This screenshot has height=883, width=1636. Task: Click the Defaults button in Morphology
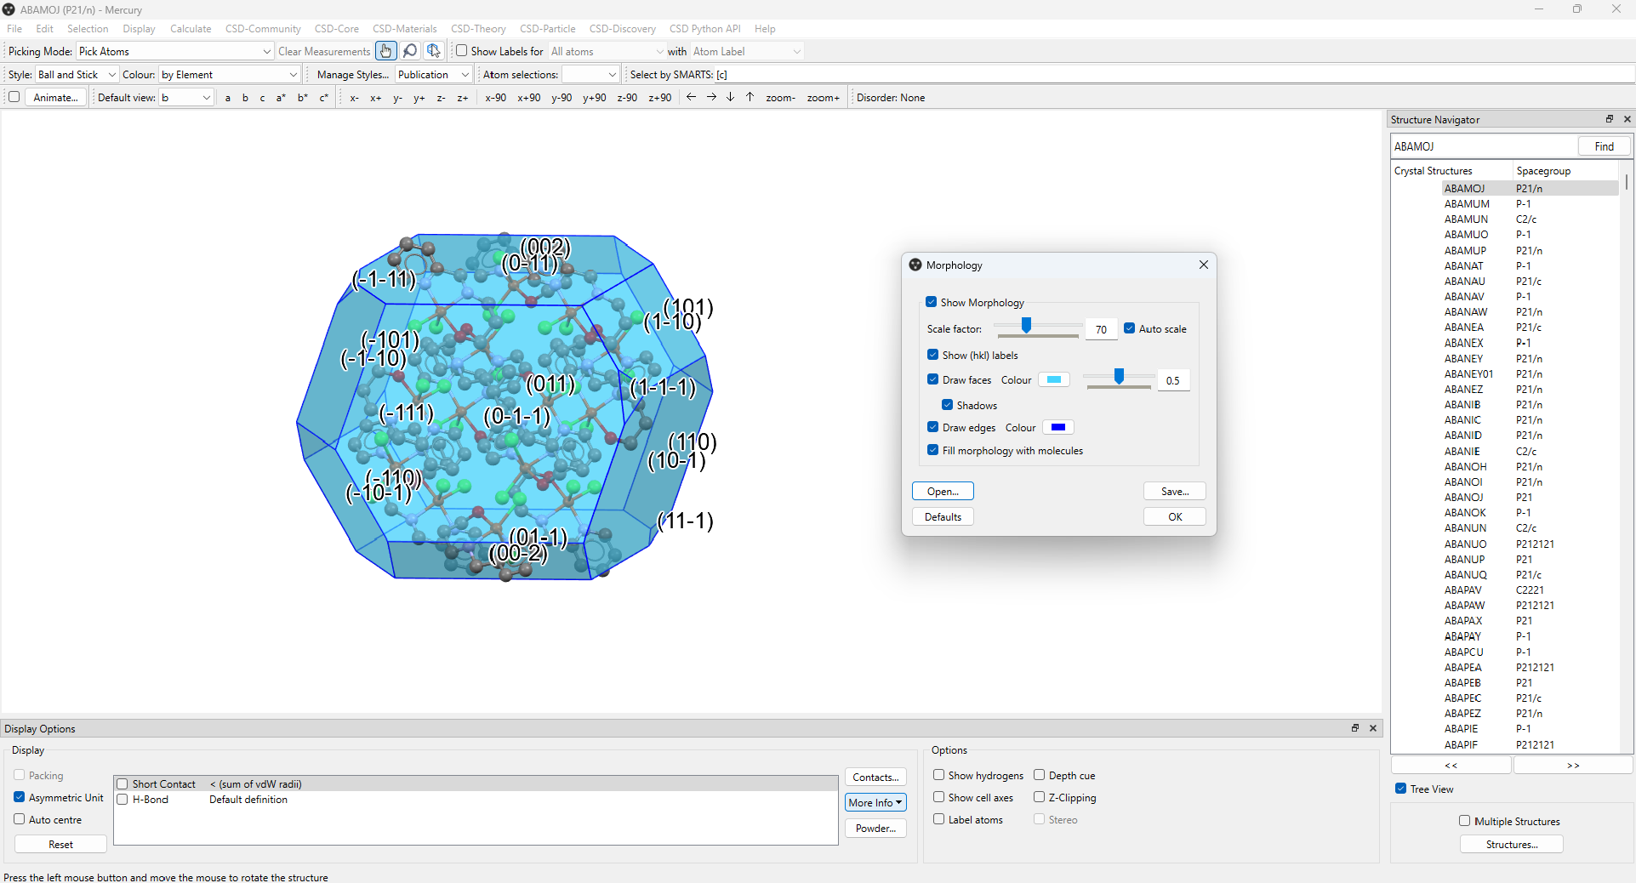pos(943,517)
